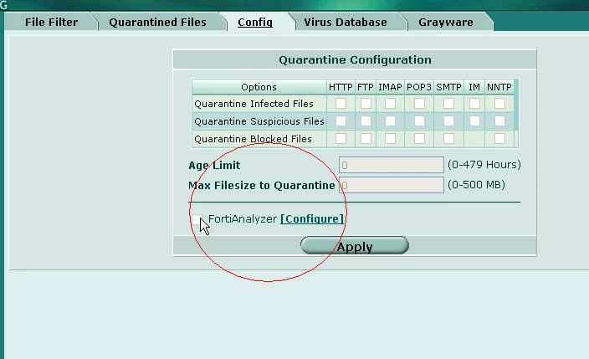Viewport: 589px width, 359px height.
Task: Check Quarantine Blocked Files for FTP
Action: click(x=366, y=139)
